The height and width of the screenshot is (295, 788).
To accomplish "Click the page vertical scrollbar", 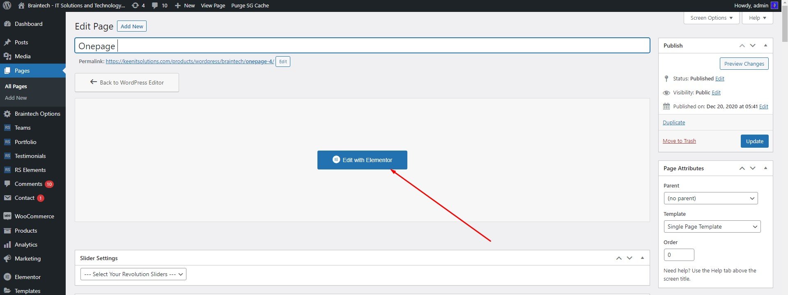I will [x=785, y=25].
